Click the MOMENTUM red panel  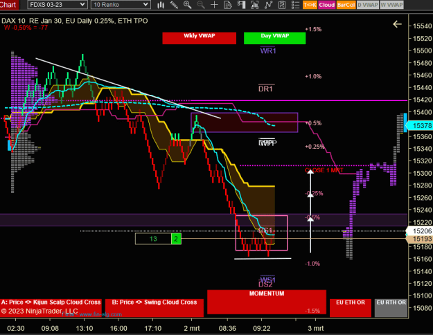tap(267, 302)
